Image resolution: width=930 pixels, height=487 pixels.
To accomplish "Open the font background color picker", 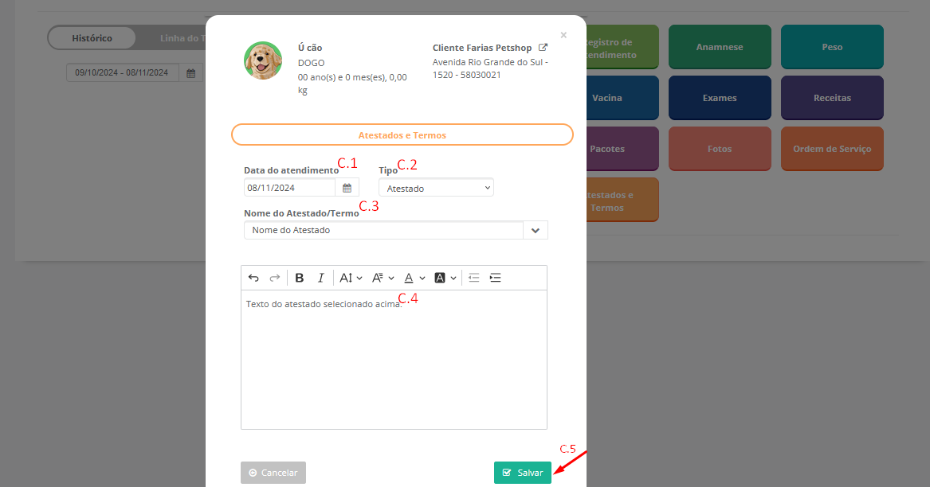I will [445, 278].
